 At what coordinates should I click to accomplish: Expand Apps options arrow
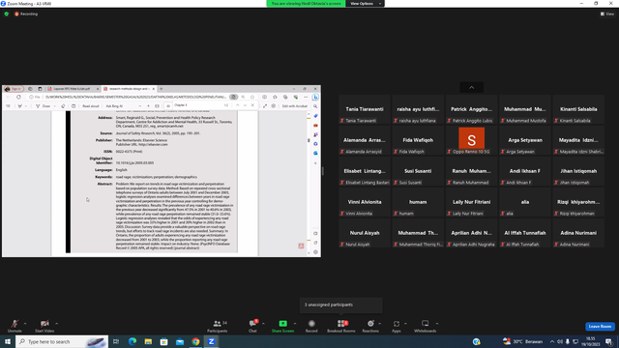tap(405, 324)
